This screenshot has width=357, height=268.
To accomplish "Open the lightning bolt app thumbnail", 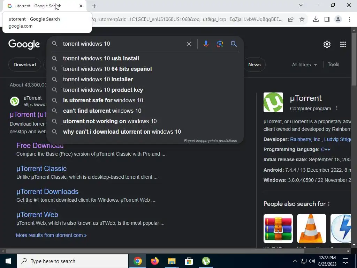I will point(341,229).
